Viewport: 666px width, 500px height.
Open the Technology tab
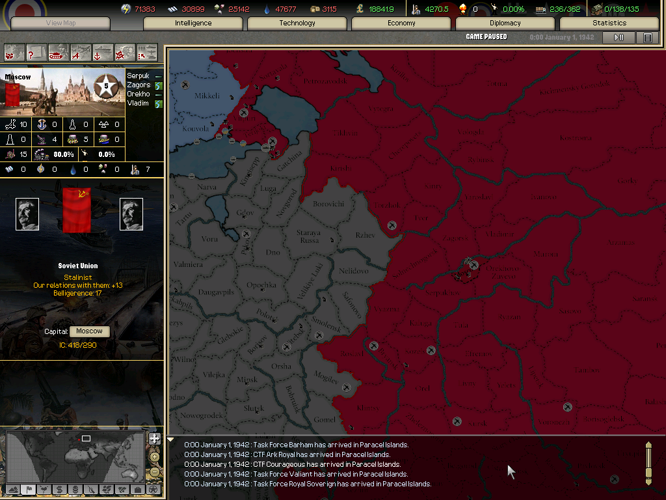[297, 23]
